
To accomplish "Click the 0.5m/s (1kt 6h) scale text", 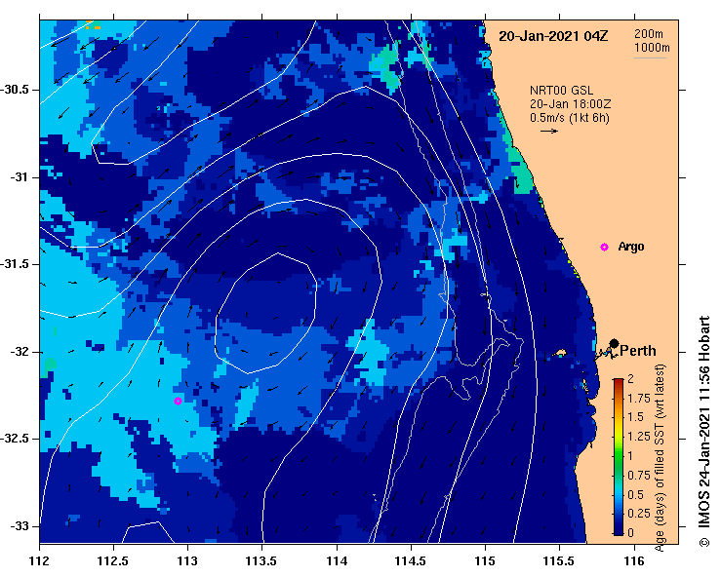I will pos(569,118).
